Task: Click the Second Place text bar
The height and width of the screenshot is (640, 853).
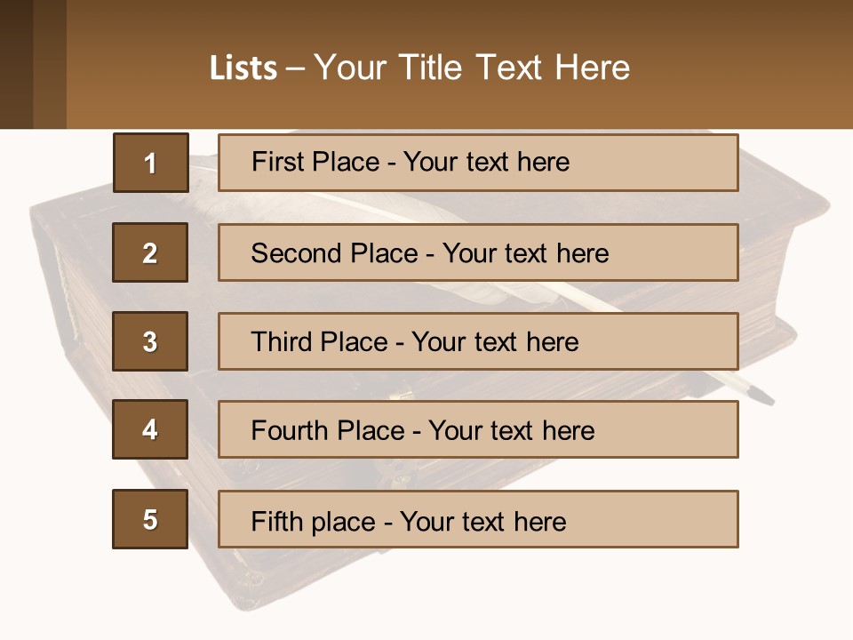Action: pos(478,252)
